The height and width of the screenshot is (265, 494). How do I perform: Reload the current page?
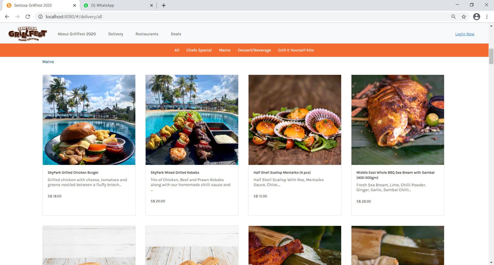(28, 17)
